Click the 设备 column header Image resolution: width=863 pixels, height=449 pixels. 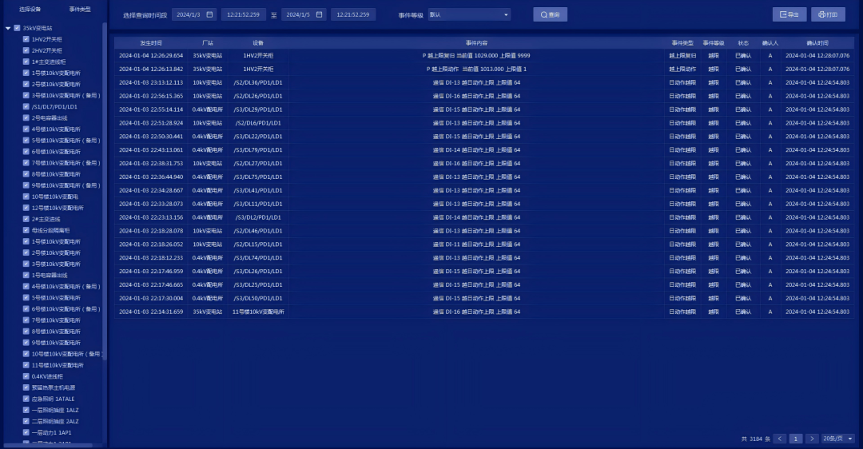point(258,43)
